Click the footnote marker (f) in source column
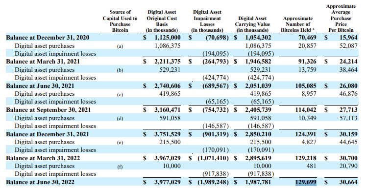This screenshot has width=367, height=191. [x=120, y=167]
